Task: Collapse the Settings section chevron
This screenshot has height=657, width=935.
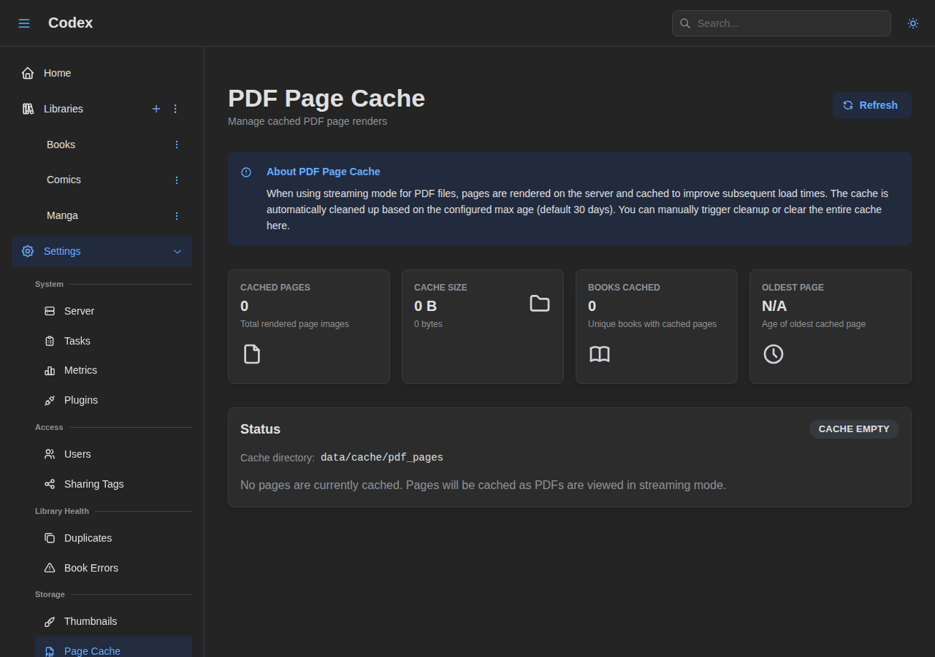Action: click(177, 251)
